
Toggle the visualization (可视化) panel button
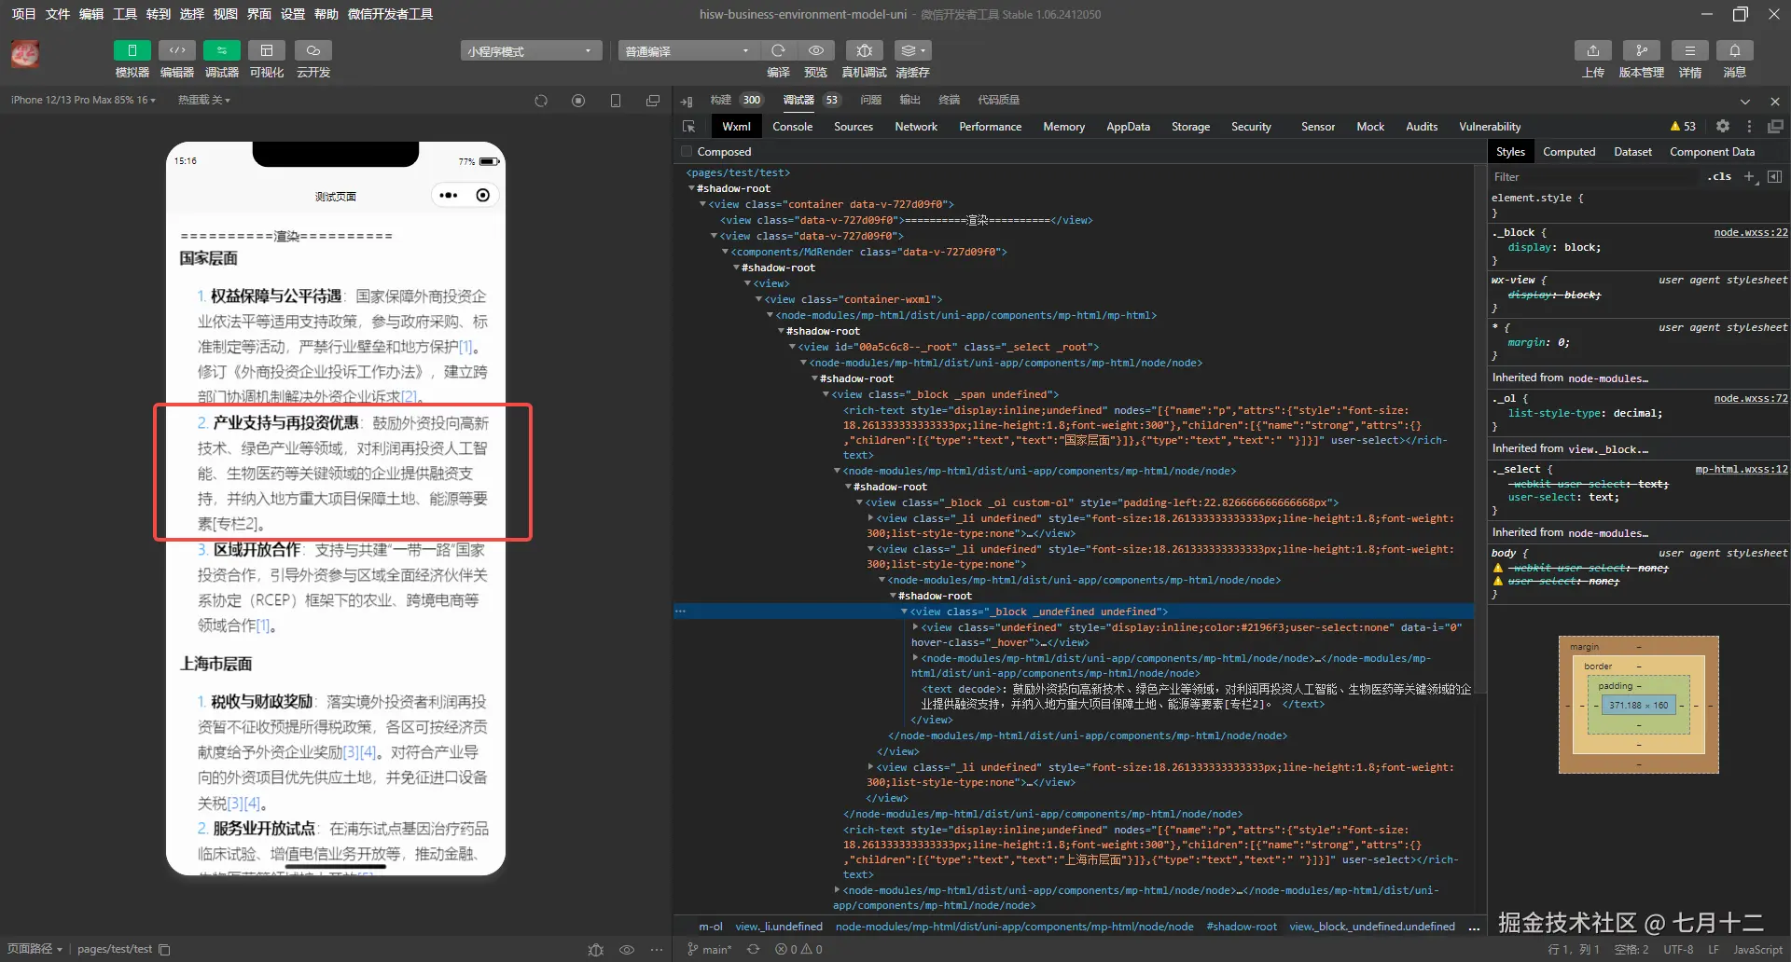click(267, 50)
